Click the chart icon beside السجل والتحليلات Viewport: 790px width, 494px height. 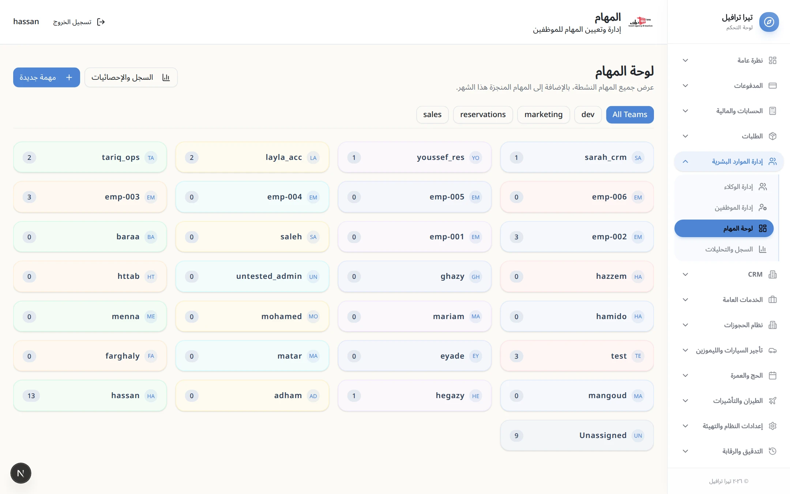coord(763,249)
